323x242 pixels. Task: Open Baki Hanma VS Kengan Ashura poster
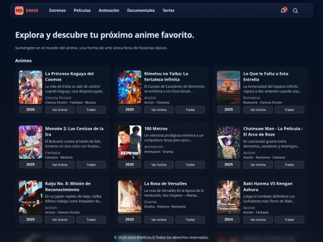click(228, 197)
